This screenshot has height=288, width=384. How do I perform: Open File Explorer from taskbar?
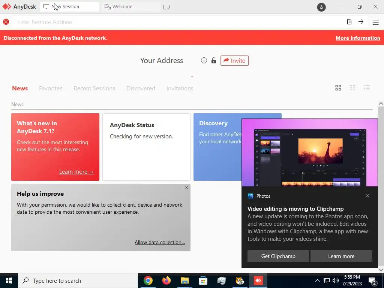coord(184,280)
